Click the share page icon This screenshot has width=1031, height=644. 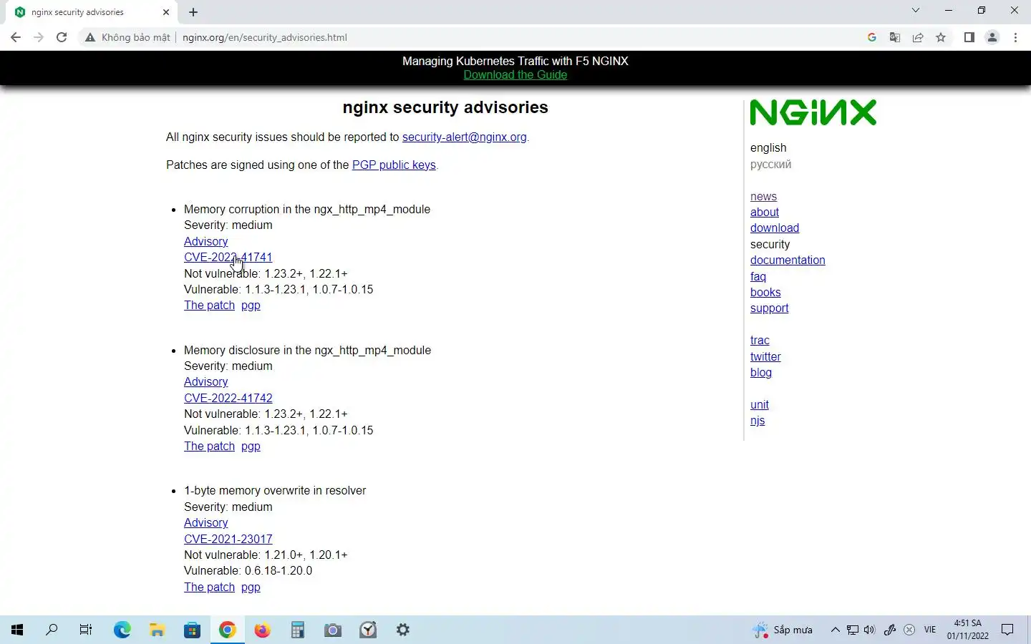pos(918,37)
